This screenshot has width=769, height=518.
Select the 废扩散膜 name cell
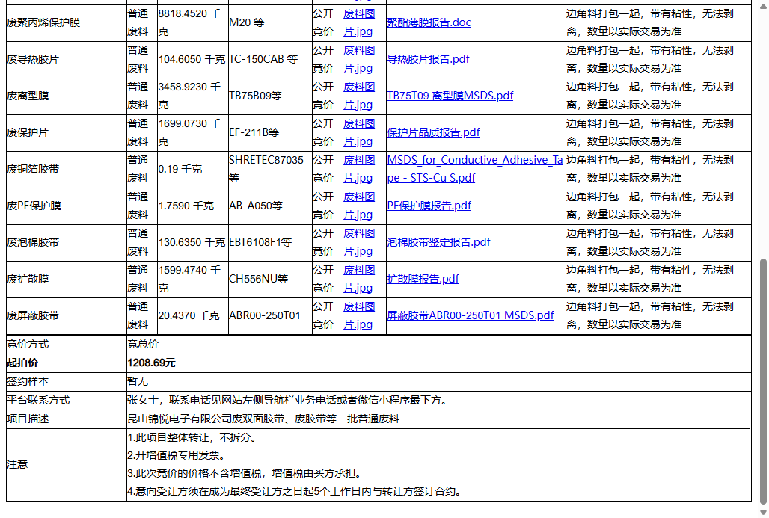pyautogui.click(x=67, y=279)
